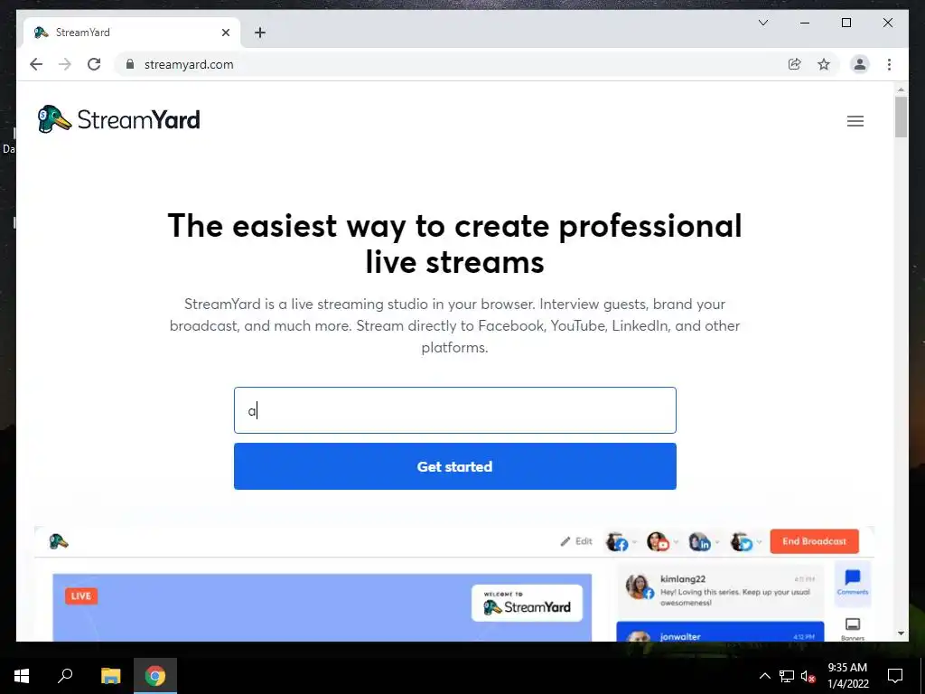Open the Chrome profile menu
The image size is (925, 694).
point(860,64)
